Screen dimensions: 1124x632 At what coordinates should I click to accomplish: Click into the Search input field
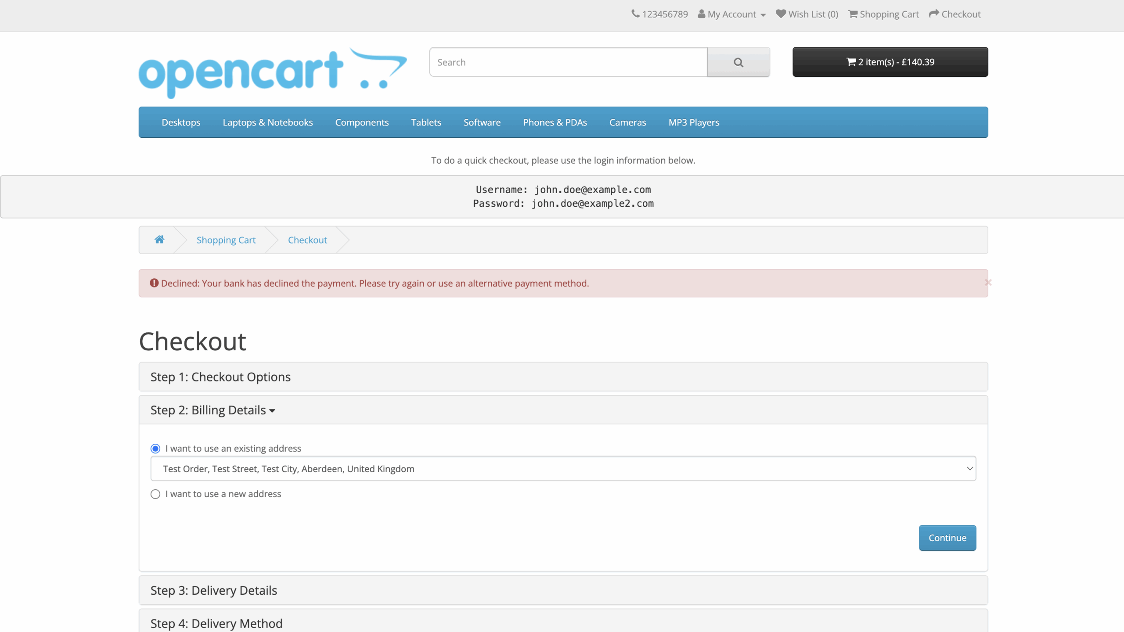click(568, 62)
